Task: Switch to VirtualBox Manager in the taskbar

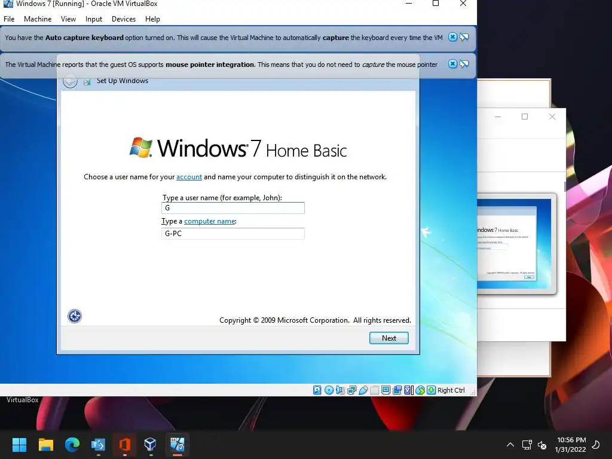Action: (x=150, y=444)
